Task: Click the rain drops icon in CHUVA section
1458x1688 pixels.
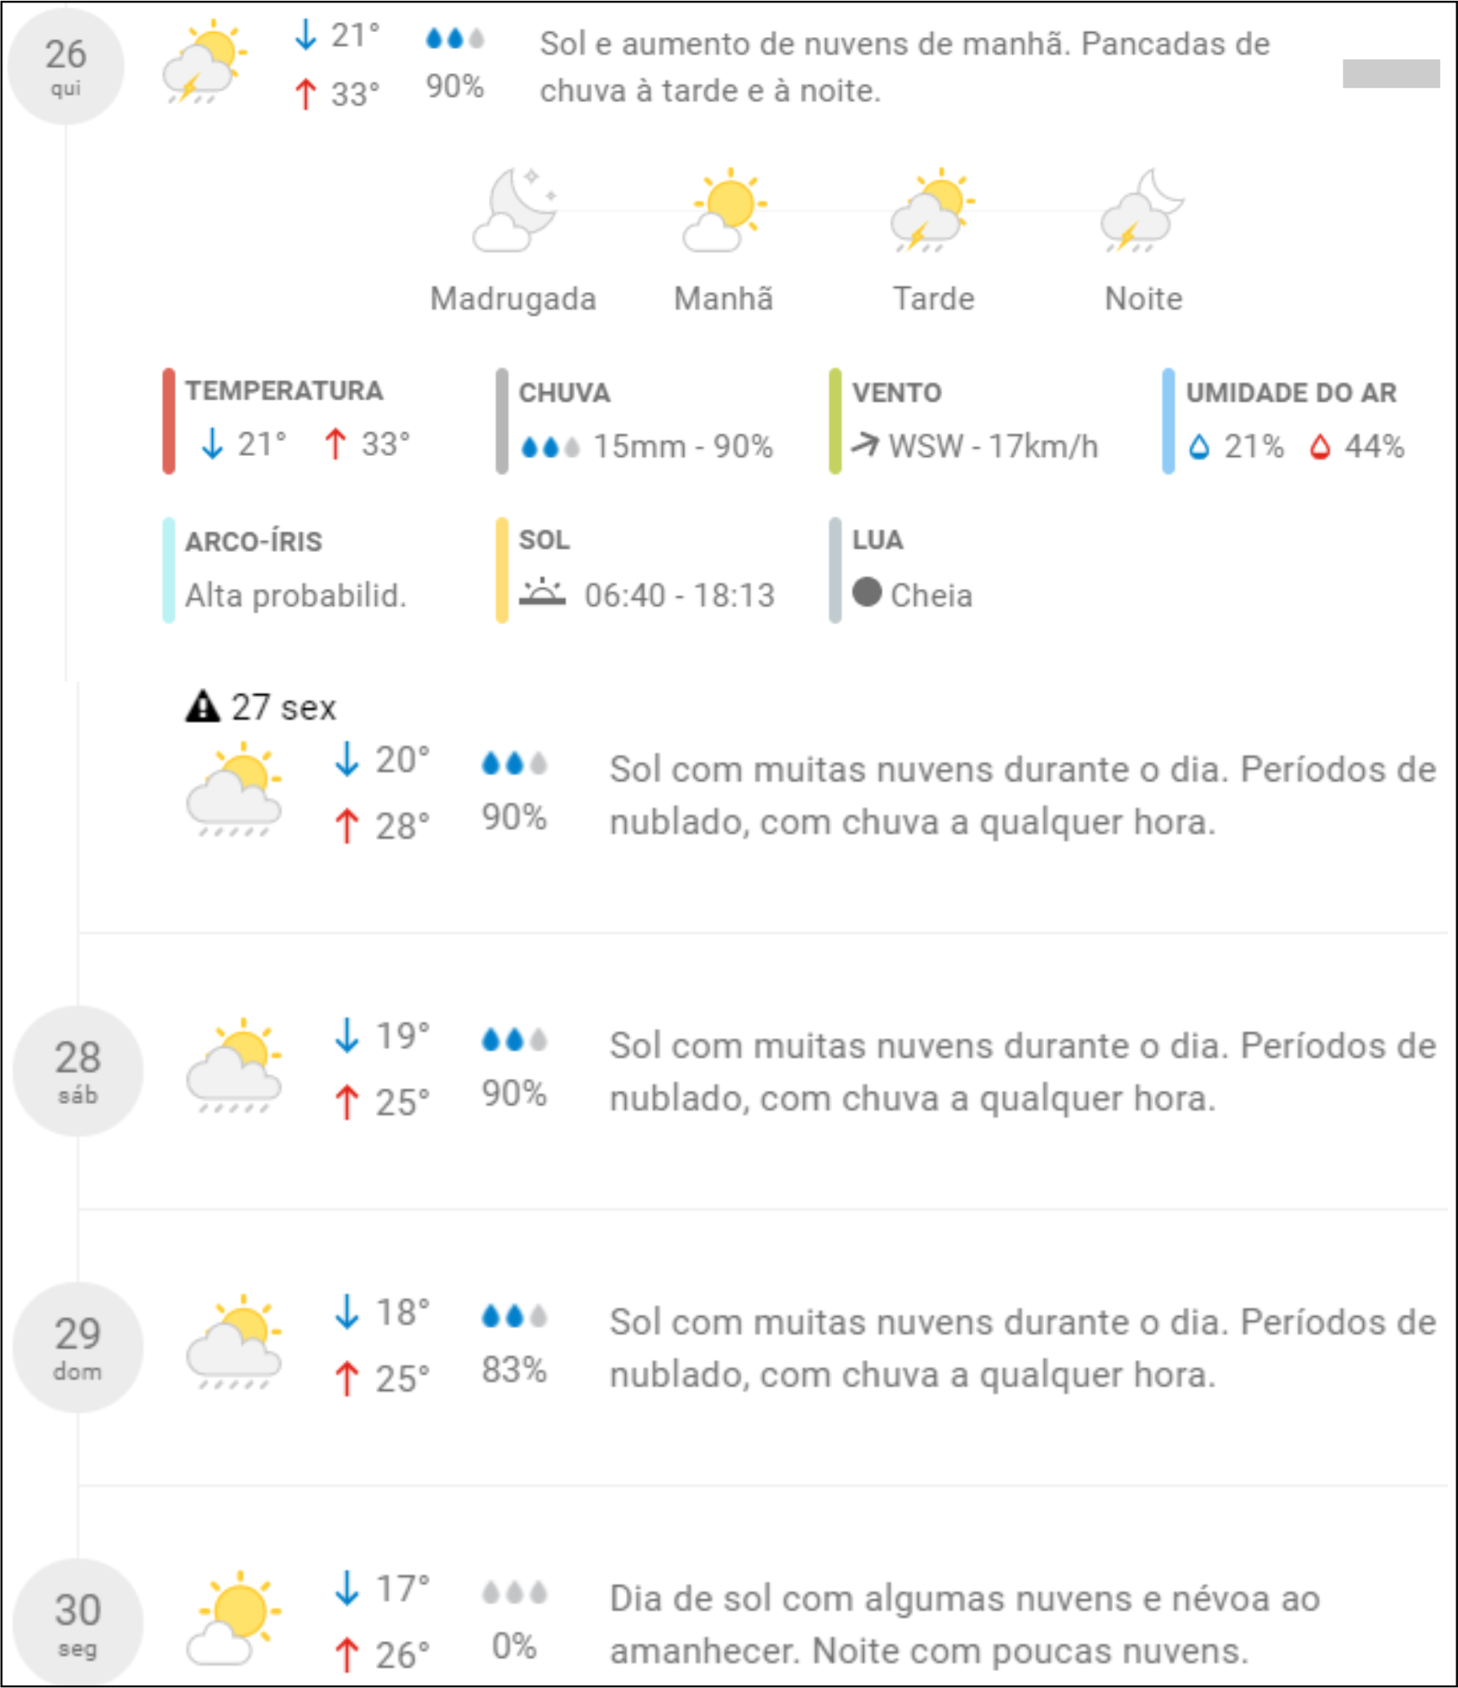Action: tap(550, 447)
